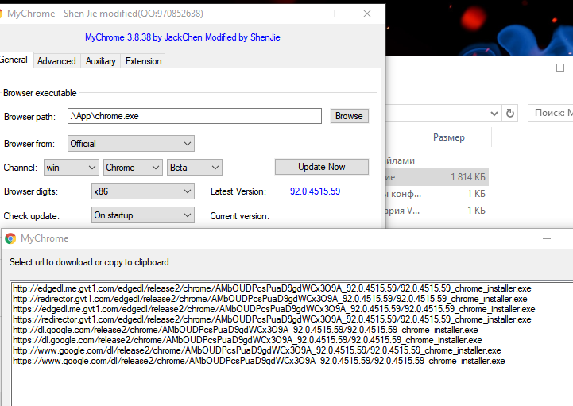
Task: Select the https://www.google.com download url
Action: 259,361
